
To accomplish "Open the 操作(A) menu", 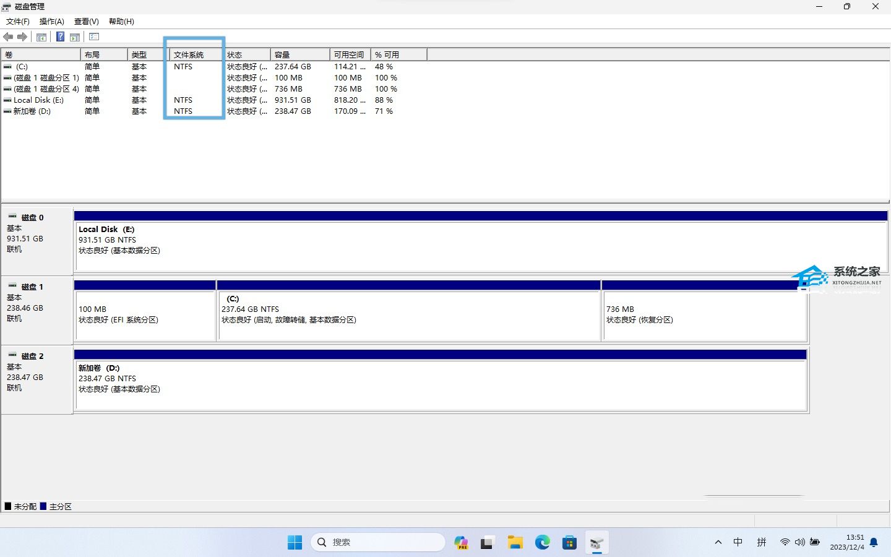I will point(51,21).
